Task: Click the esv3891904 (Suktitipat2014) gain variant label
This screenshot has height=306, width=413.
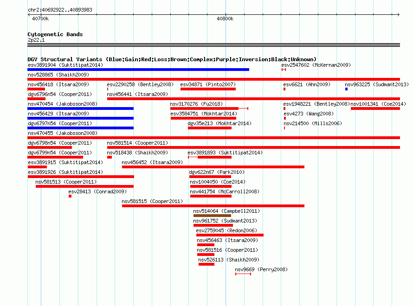Action: tap(65, 65)
